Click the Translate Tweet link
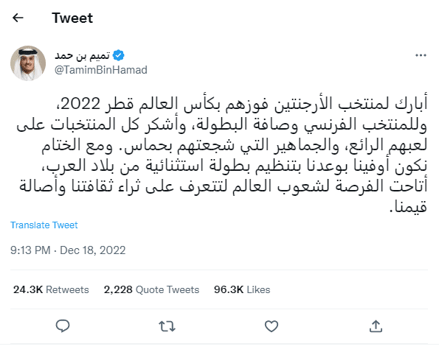Screen dimensions: 439x352 [x=44, y=225]
